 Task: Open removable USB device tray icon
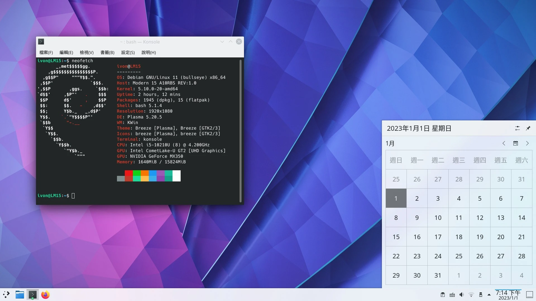click(x=480, y=295)
